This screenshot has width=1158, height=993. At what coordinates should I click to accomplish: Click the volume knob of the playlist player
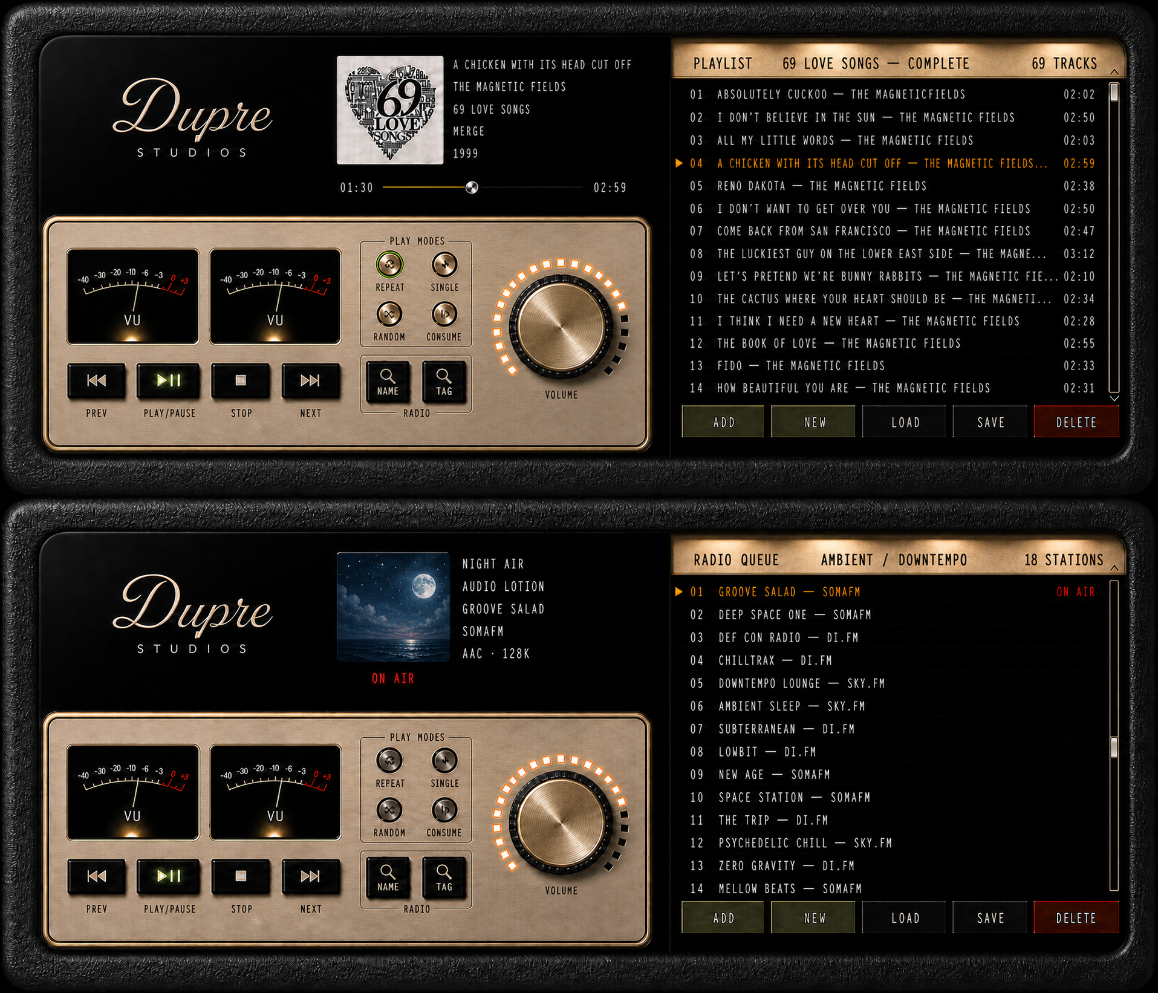(561, 327)
